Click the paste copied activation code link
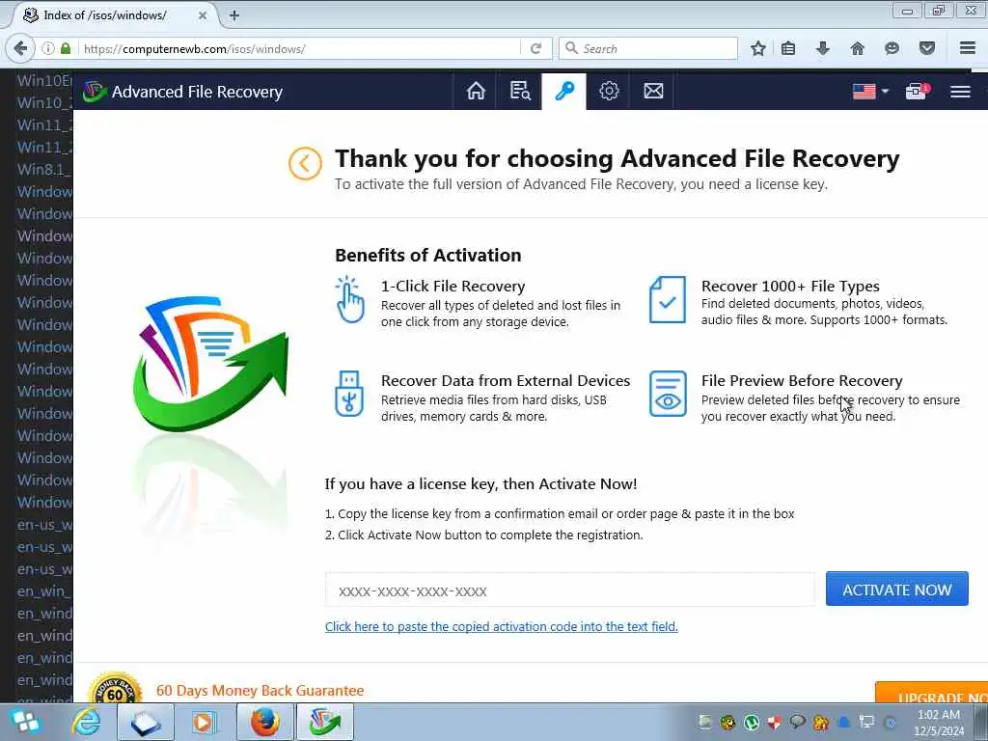Image resolution: width=988 pixels, height=741 pixels. (x=502, y=627)
